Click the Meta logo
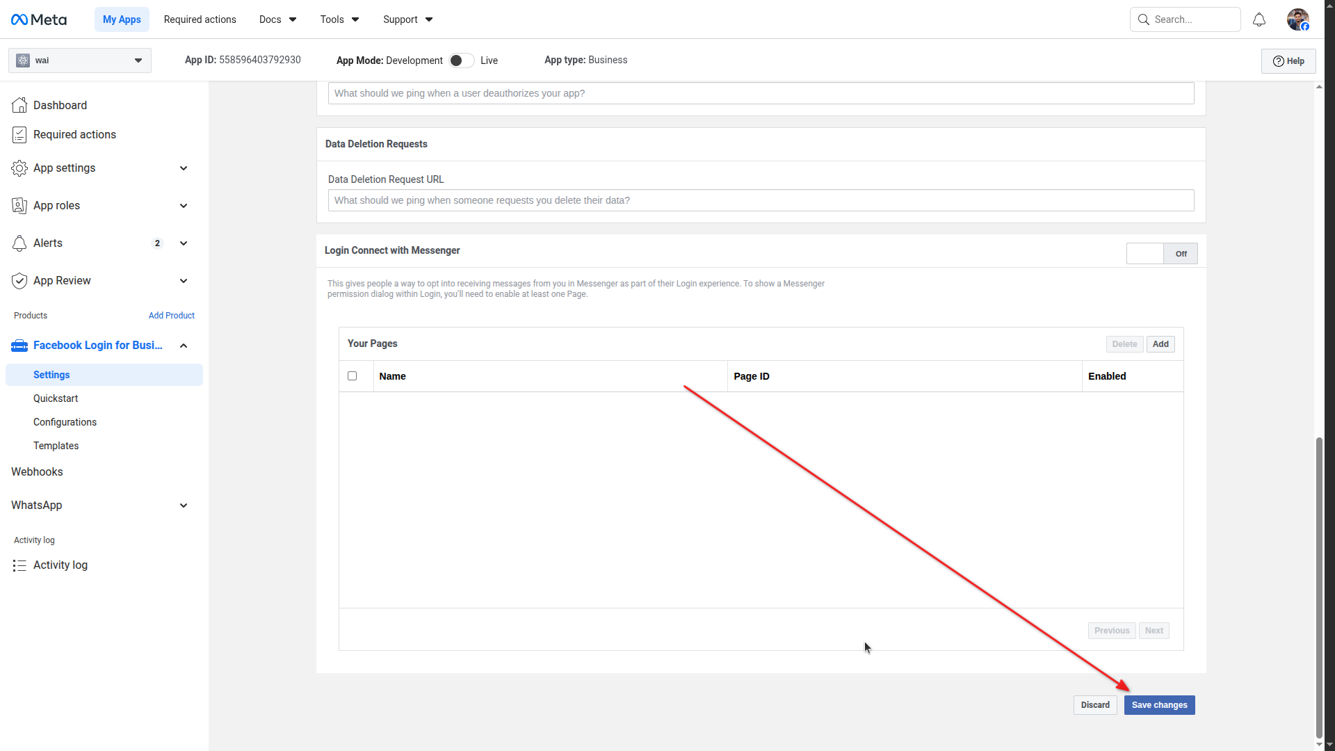 click(39, 19)
